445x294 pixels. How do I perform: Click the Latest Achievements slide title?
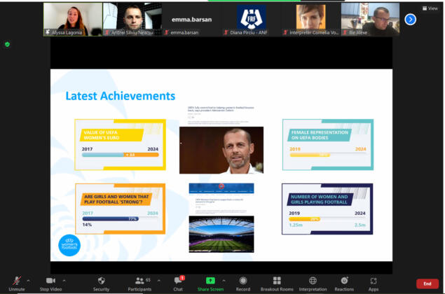coord(121,96)
